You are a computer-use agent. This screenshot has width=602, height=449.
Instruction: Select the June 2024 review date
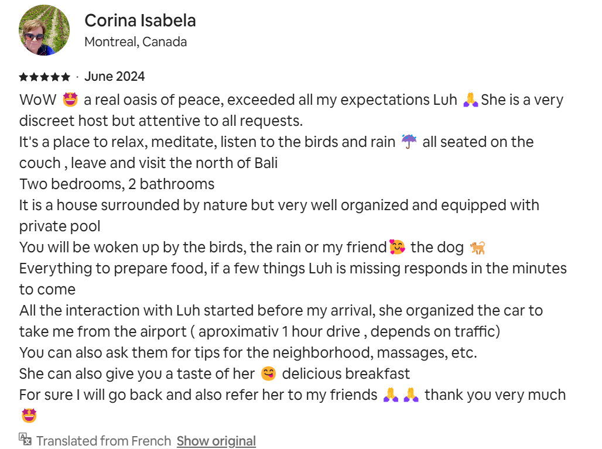pos(114,77)
